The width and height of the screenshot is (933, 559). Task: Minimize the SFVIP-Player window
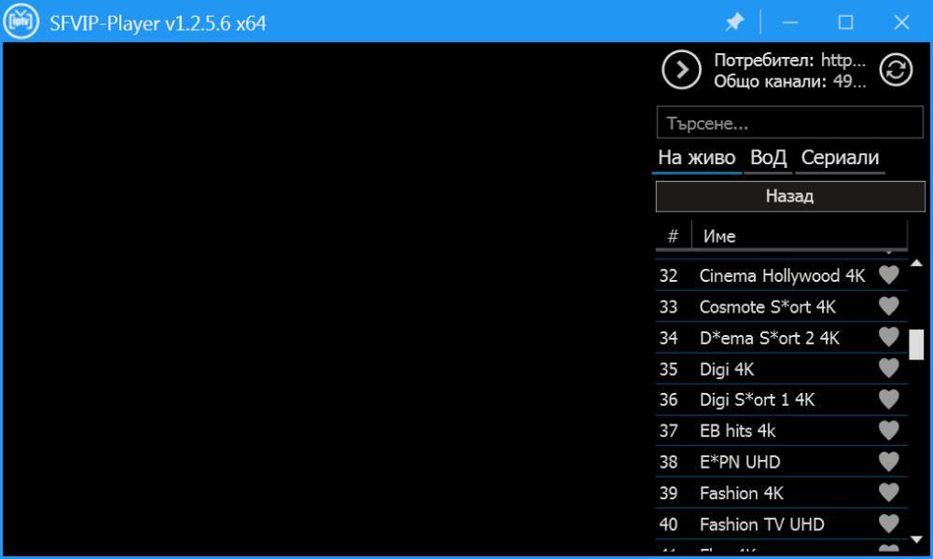(790, 22)
